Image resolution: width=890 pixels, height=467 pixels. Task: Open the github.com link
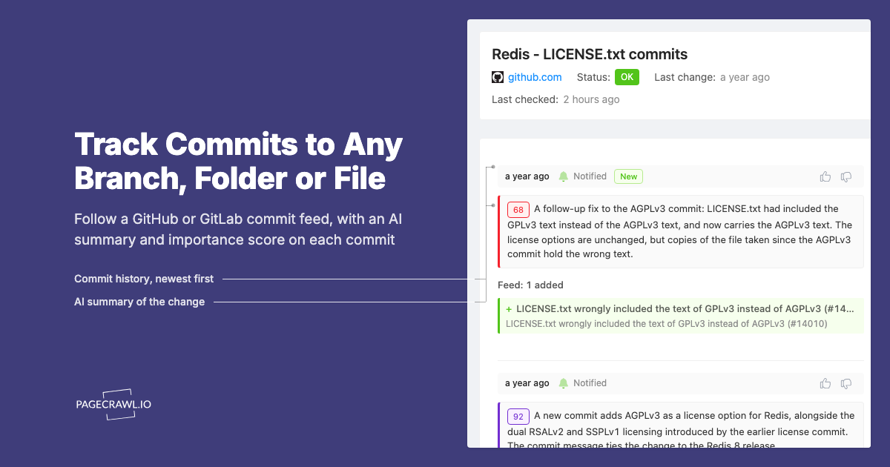[x=535, y=77]
